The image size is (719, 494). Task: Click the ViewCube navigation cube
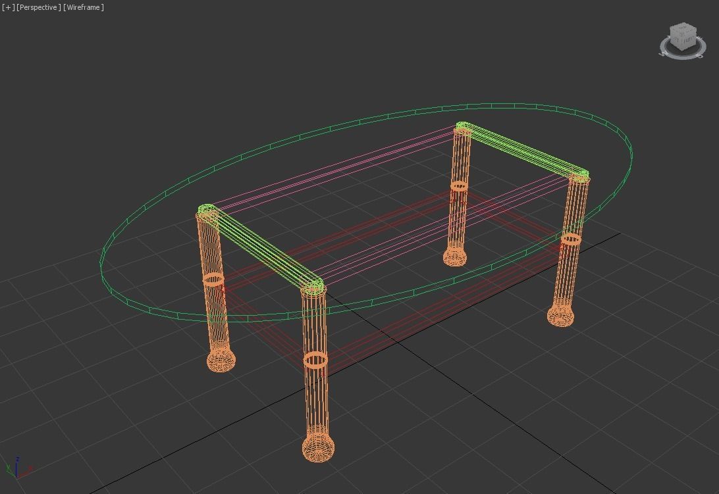[683, 36]
